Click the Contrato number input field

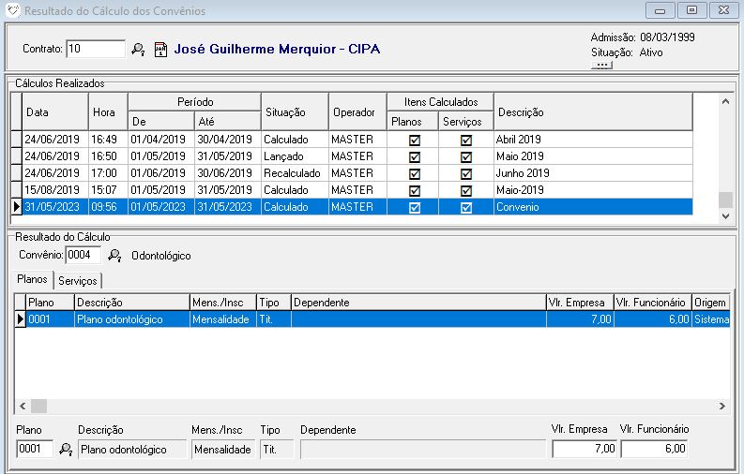96,49
